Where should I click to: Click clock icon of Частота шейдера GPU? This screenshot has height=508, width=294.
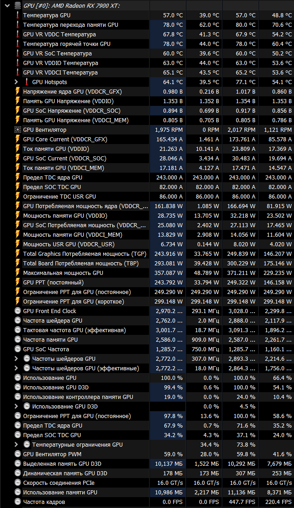(x=18, y=320)
